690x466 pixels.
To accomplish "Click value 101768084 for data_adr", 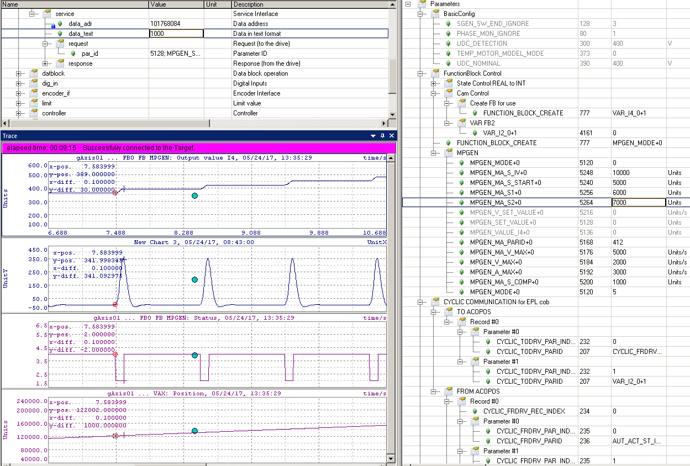I will pyautogui.click(x=165, y=24).
